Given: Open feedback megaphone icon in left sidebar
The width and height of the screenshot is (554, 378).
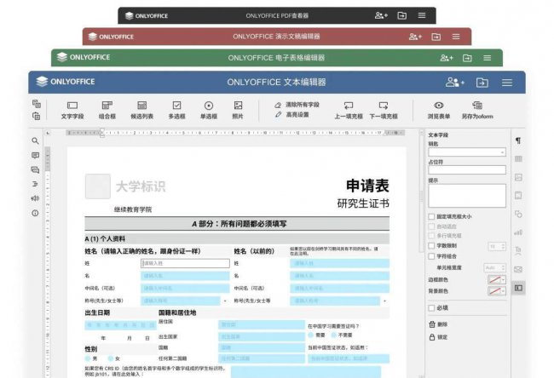Looking at the screenshot, I should [35, 198].
